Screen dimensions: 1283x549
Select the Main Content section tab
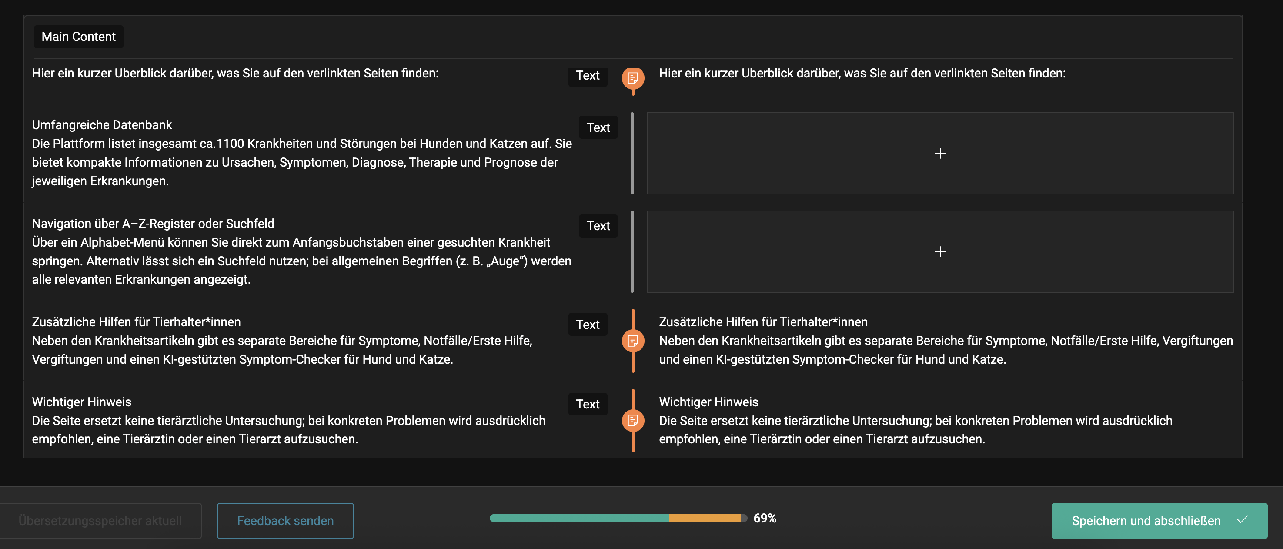[78, 37]
